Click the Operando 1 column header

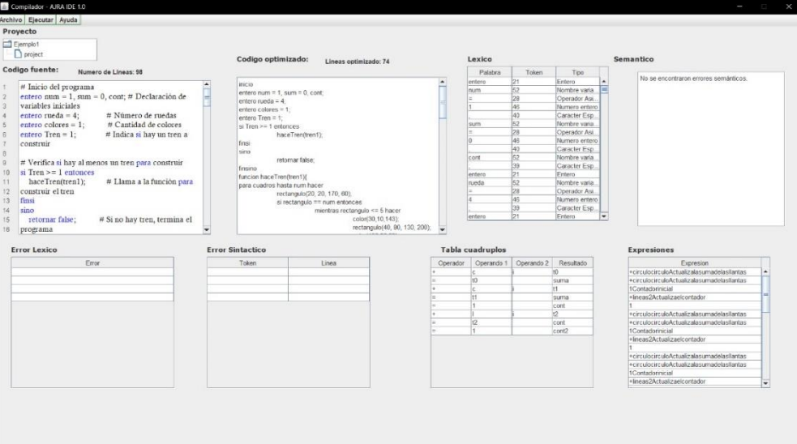pos(491,263)
